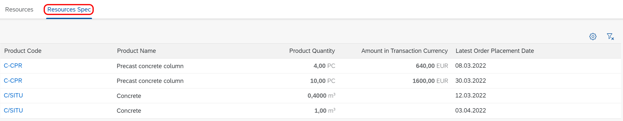The image size is (623, 121).
Task: Clear filters using the funnel icon
Action: [610, 37]
